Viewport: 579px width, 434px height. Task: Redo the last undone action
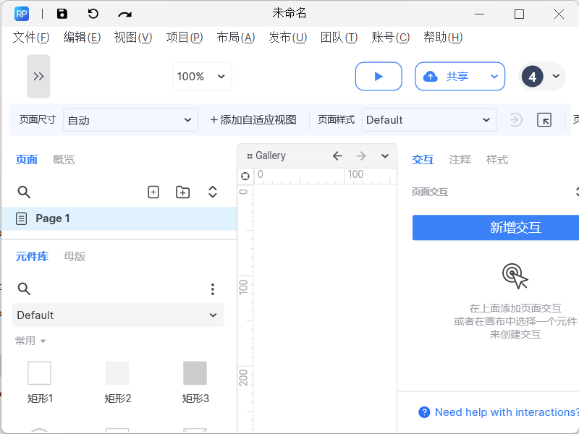click(x=124, y=14)
